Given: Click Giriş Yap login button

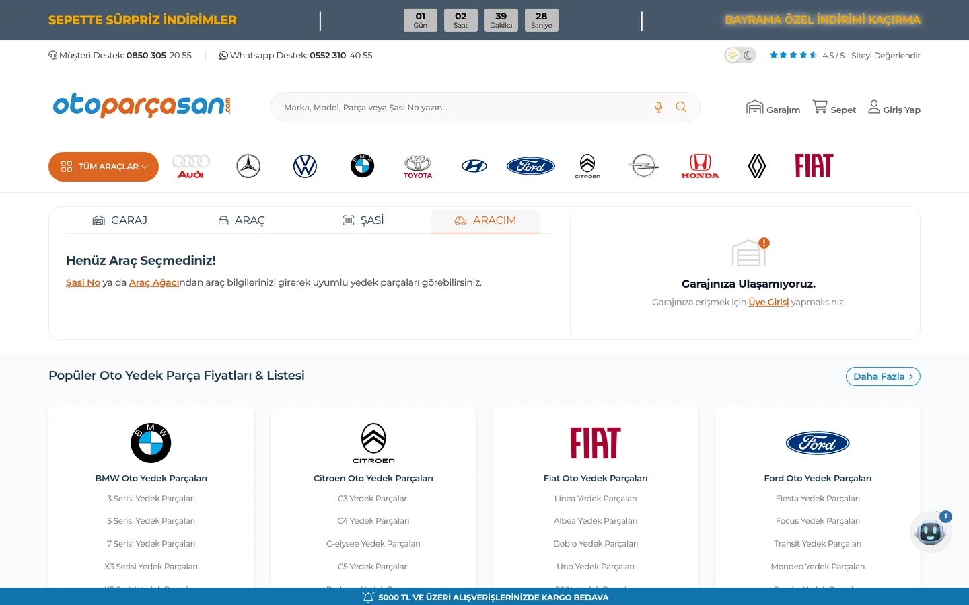Looking at the screenshot, I should coord(894,108).
